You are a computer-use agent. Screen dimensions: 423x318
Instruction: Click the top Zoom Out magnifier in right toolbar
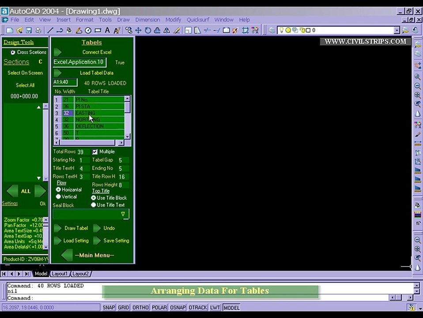[x=417, y=86]
